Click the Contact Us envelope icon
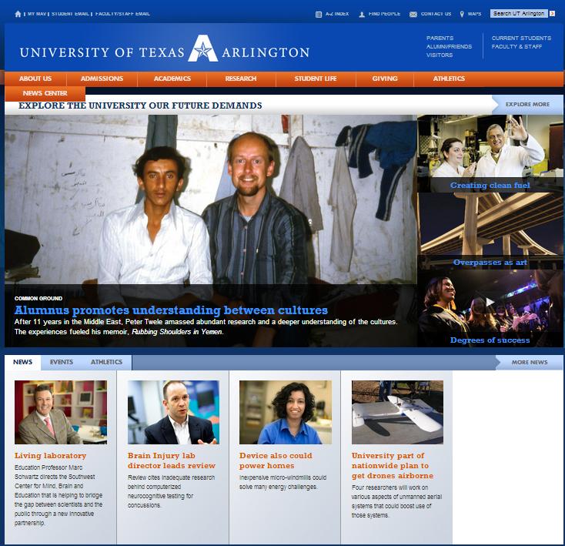The image size is (565, 546). pyautogui.click(x=413, y=14)
